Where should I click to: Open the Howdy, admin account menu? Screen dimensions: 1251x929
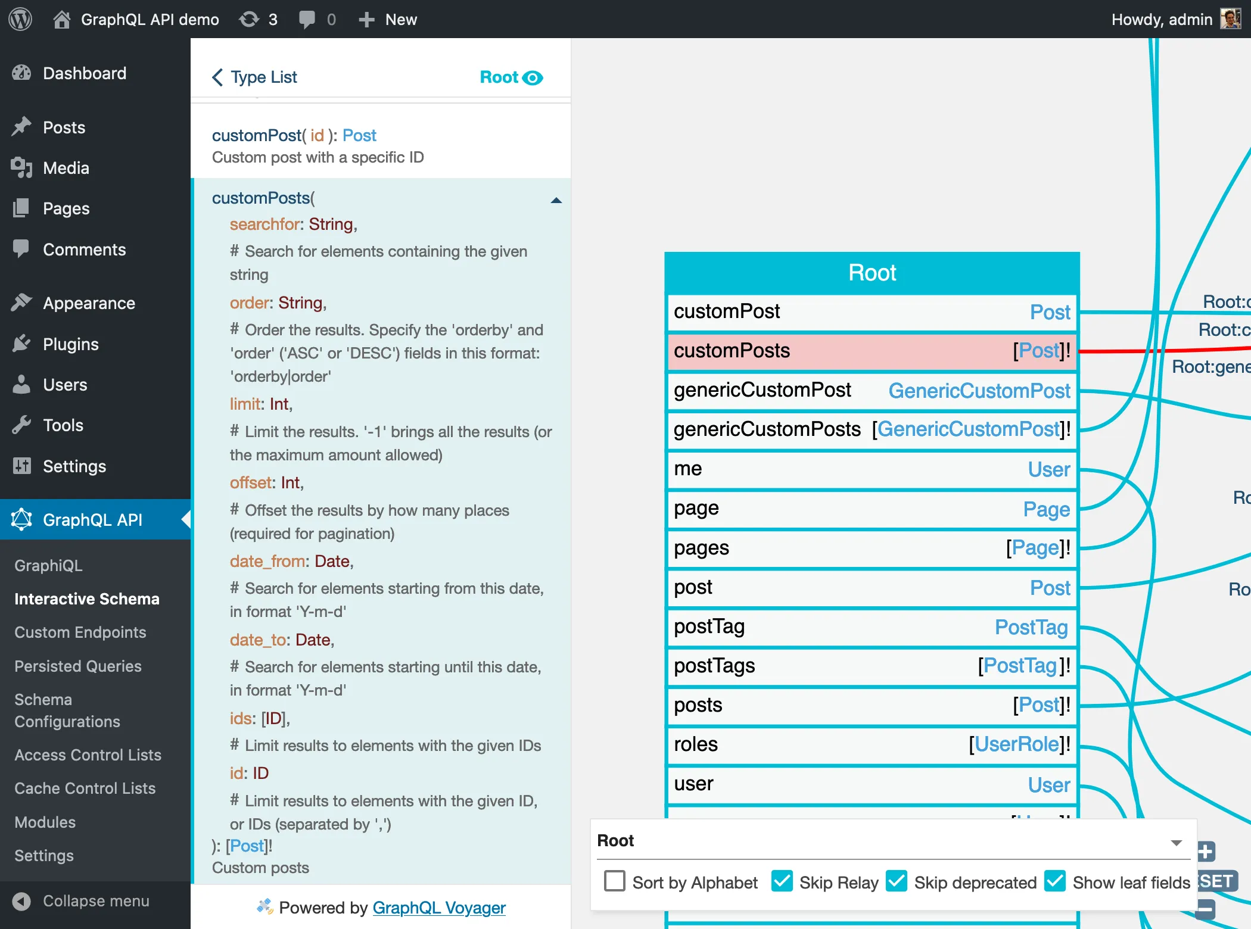tap(1176, 19)
